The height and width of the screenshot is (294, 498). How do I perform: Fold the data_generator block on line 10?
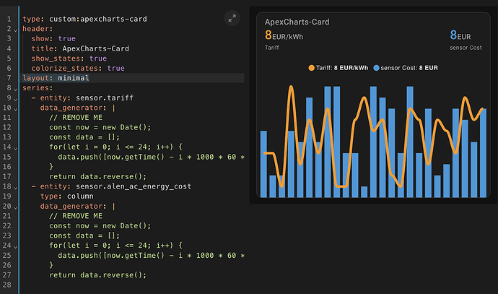coord(15,108)
